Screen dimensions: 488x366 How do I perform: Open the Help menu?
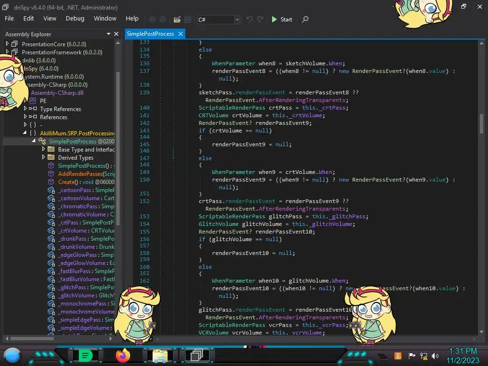pyautogui.click(x=132, y=19)
